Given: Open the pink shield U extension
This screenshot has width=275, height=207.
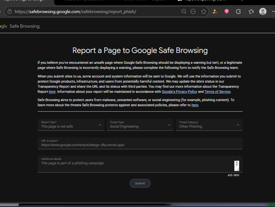Looking at the screenshot, I should (x=227, y=11).
